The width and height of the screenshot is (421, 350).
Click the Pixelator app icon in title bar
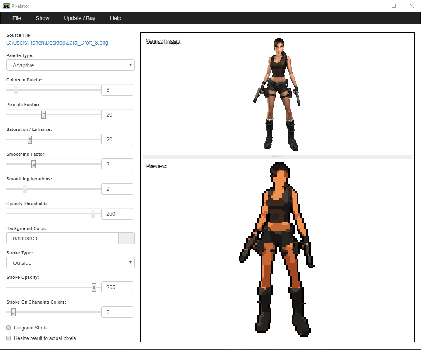6,6
